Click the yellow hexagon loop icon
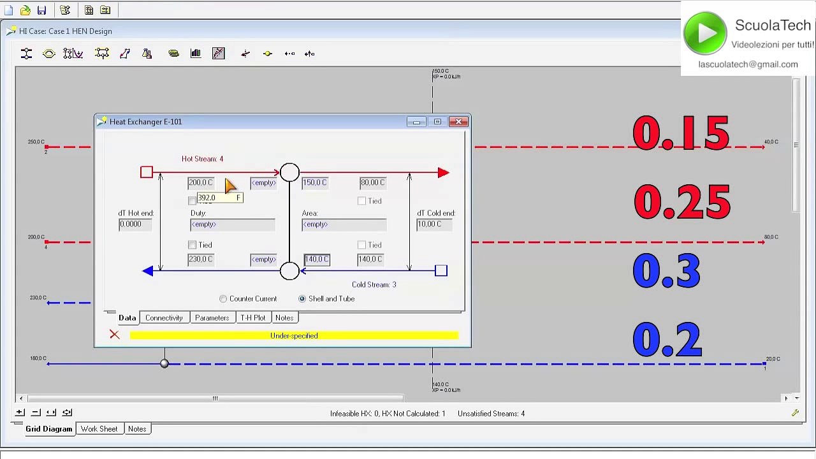 [49, 54]
